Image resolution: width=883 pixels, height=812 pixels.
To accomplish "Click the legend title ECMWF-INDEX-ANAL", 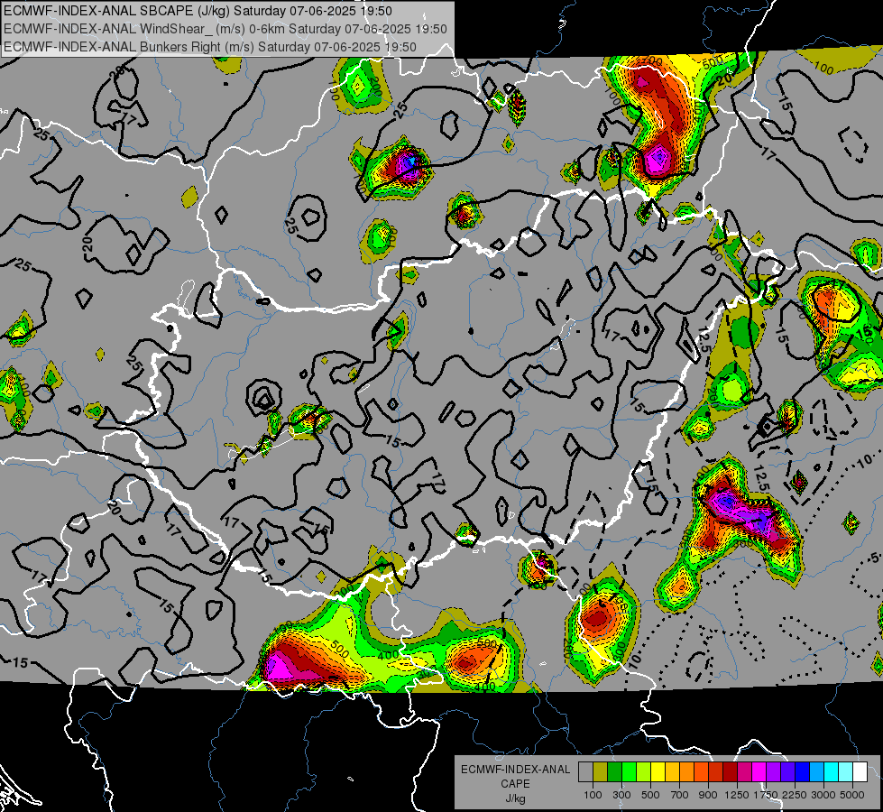I will coord(516,770).
